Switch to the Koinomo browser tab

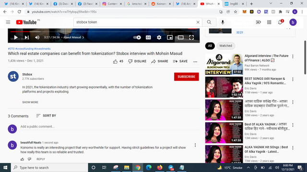click(161, 4)
